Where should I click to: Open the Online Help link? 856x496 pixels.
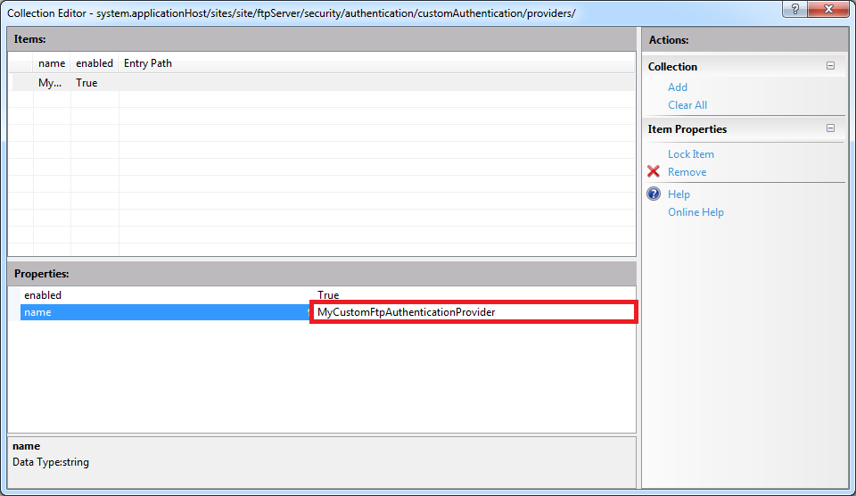[x=695, y=212]
